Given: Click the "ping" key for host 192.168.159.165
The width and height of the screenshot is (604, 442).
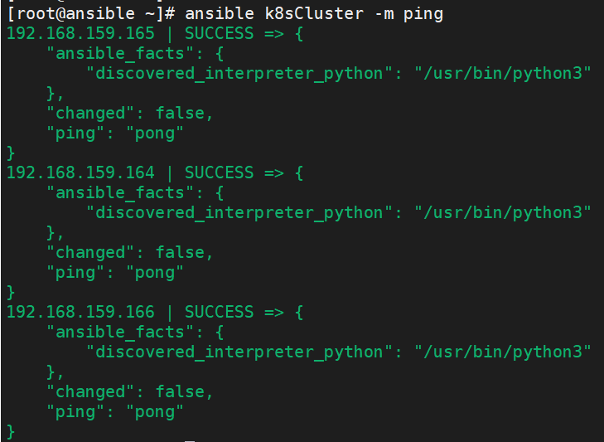Looking at the screenshot, I should point(75,134).
